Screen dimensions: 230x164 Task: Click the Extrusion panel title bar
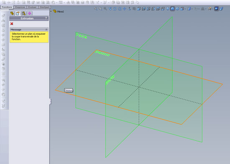[x=29, y=18]
